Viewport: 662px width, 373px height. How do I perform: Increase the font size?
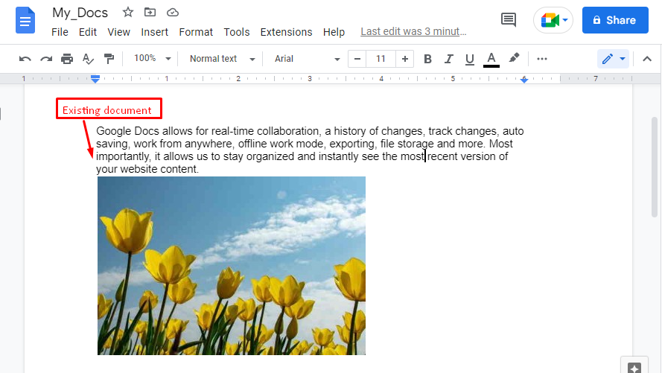coord(405,59)
